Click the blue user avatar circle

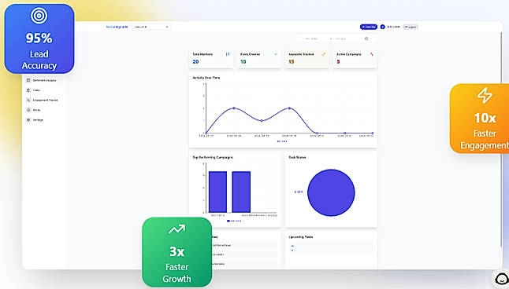tap(382, 27)
